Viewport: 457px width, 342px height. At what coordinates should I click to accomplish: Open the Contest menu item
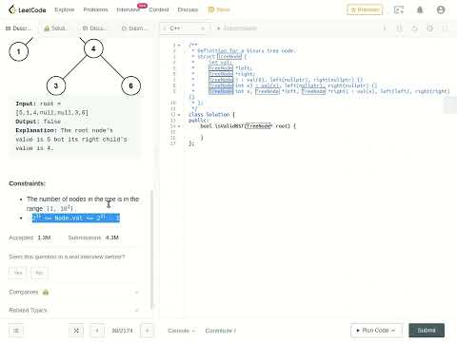[x=159, y=9]
